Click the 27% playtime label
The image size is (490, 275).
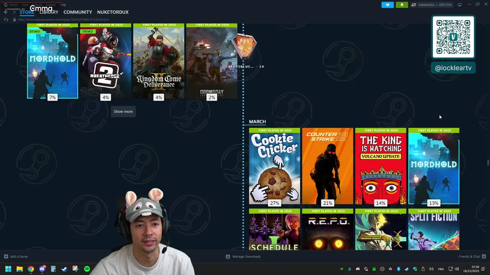tap(274, 203)
